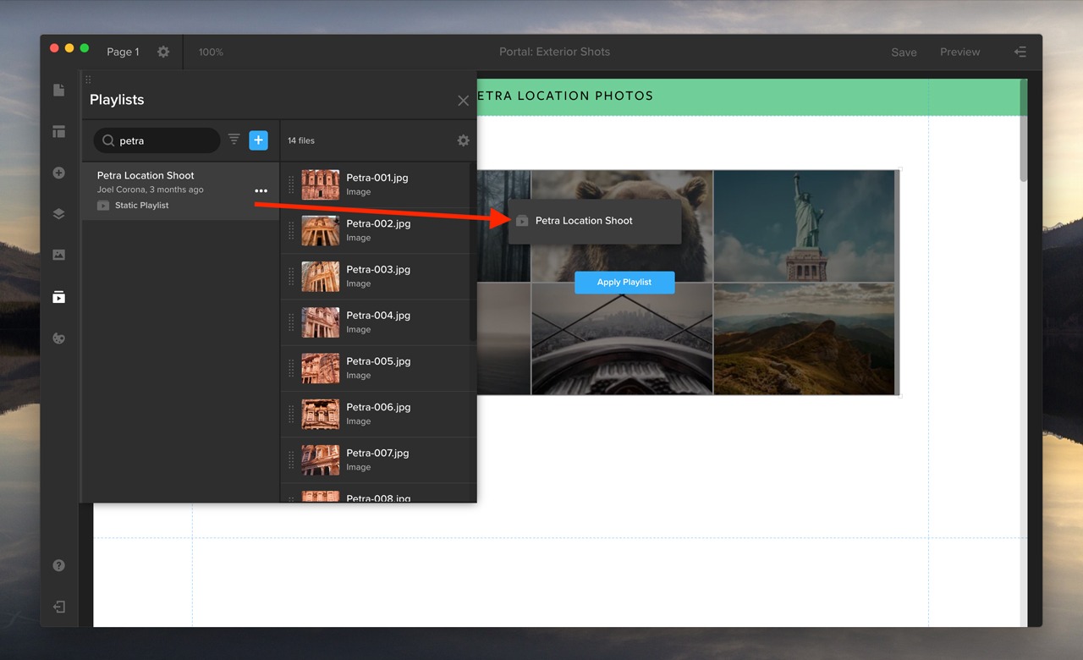Screen dimensions: 1083x660
Task: Click in the petra search field
Action: [x=157, y=140]
